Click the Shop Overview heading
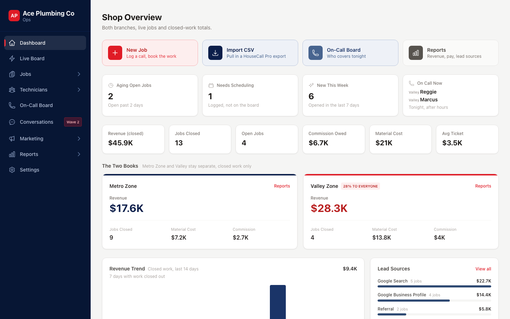 point(132,17)
